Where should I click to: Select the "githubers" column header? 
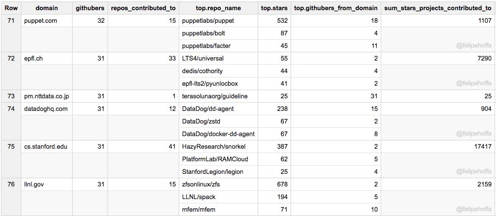point(90,8)
